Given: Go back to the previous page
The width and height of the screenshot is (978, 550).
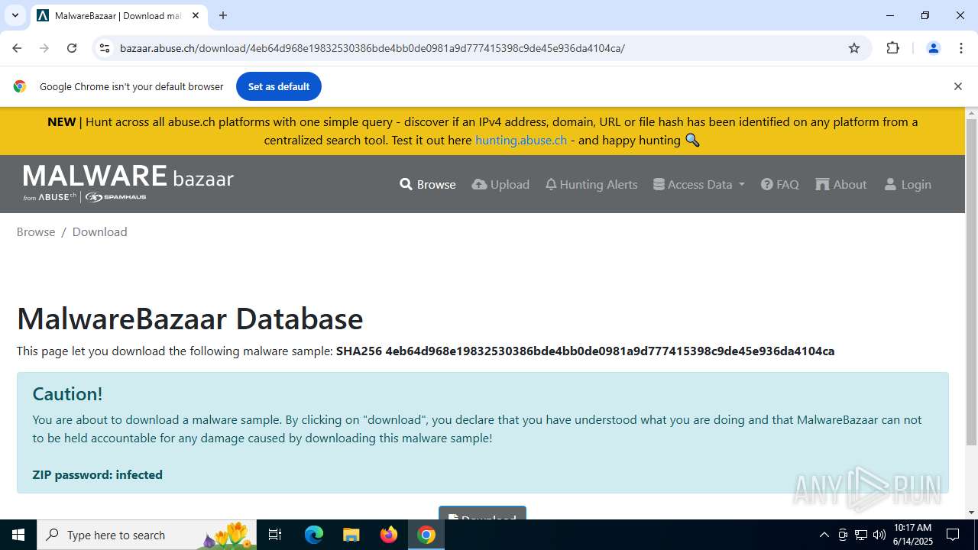Looking at the screenshot, I should point(17,48).
